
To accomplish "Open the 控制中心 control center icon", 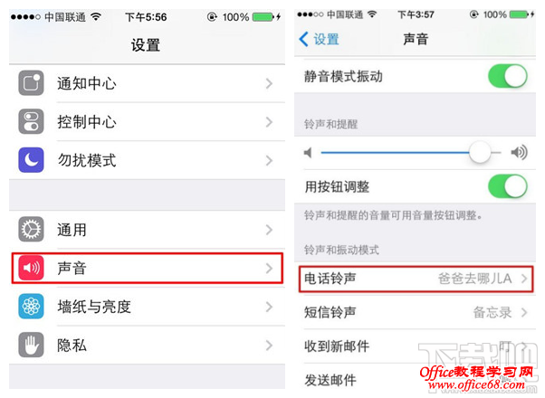I will 31,121.
